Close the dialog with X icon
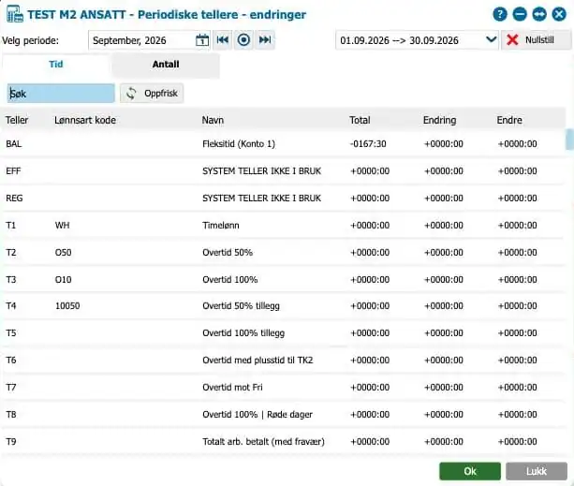The image size is (574, 486). pyautogui.click(x=559, y=15)
